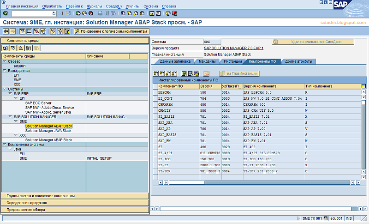The width and height of the screenshot is (369, 224).
Task: Open the Утилиты menu
Action: click(132, 6)
